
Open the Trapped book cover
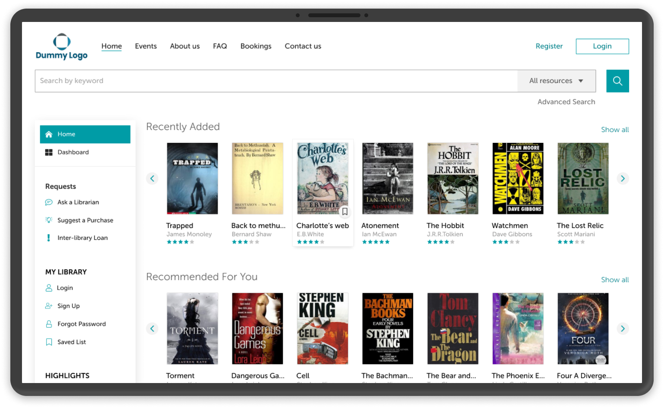[192, 179]
